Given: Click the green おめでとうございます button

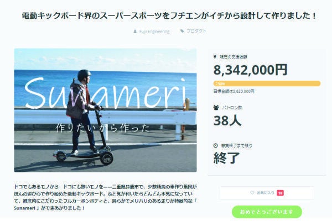Looking at the screenshot, I should point(267,212).
